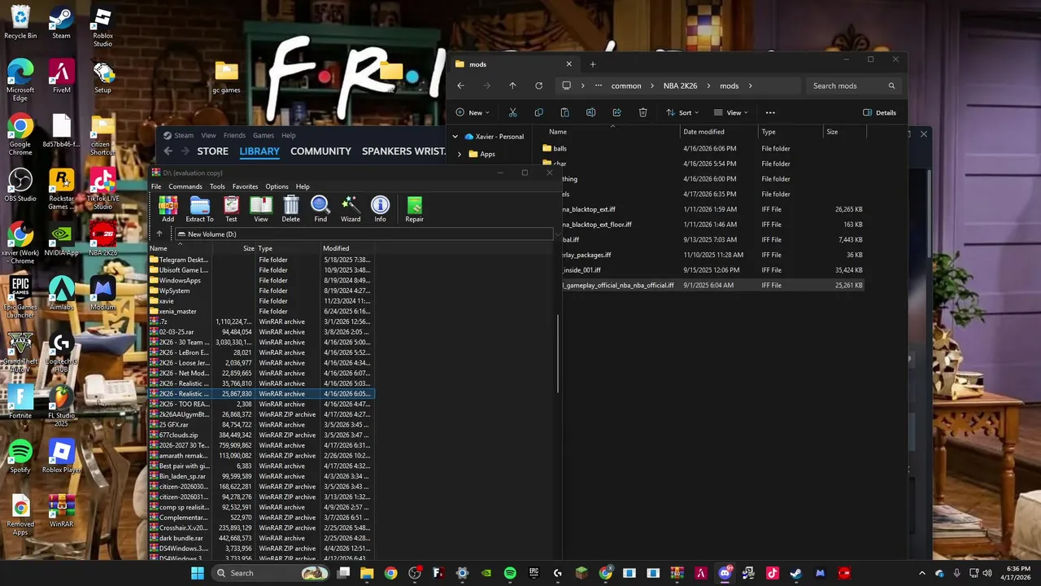The width and height of the screenshot is (1041, 586).
Task: Open OBS Studio desktop icon
Action: [x=20, y=184]
